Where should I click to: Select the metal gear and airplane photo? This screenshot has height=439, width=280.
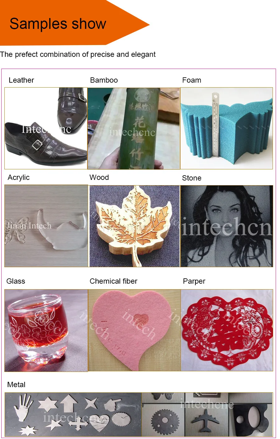click(x=207, y=415)
